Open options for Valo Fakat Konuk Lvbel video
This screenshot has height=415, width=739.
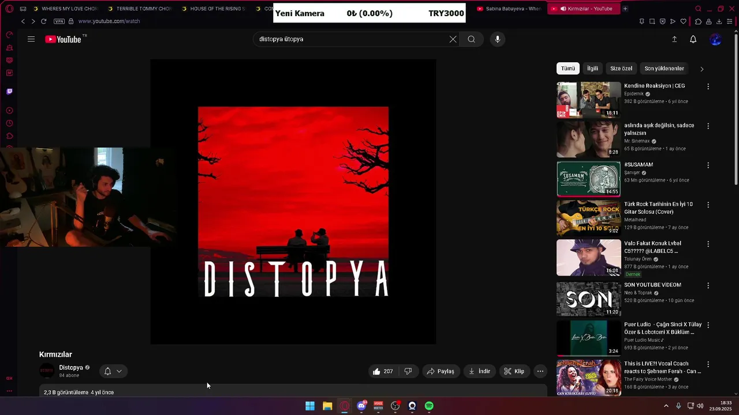click(x=708, y=244)
